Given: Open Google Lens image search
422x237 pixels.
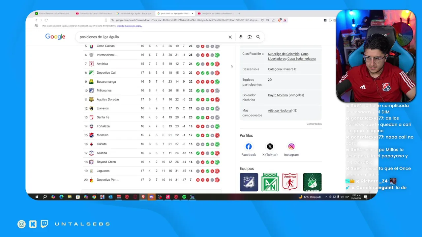Looking at the screenshot, I should [250, 37].
